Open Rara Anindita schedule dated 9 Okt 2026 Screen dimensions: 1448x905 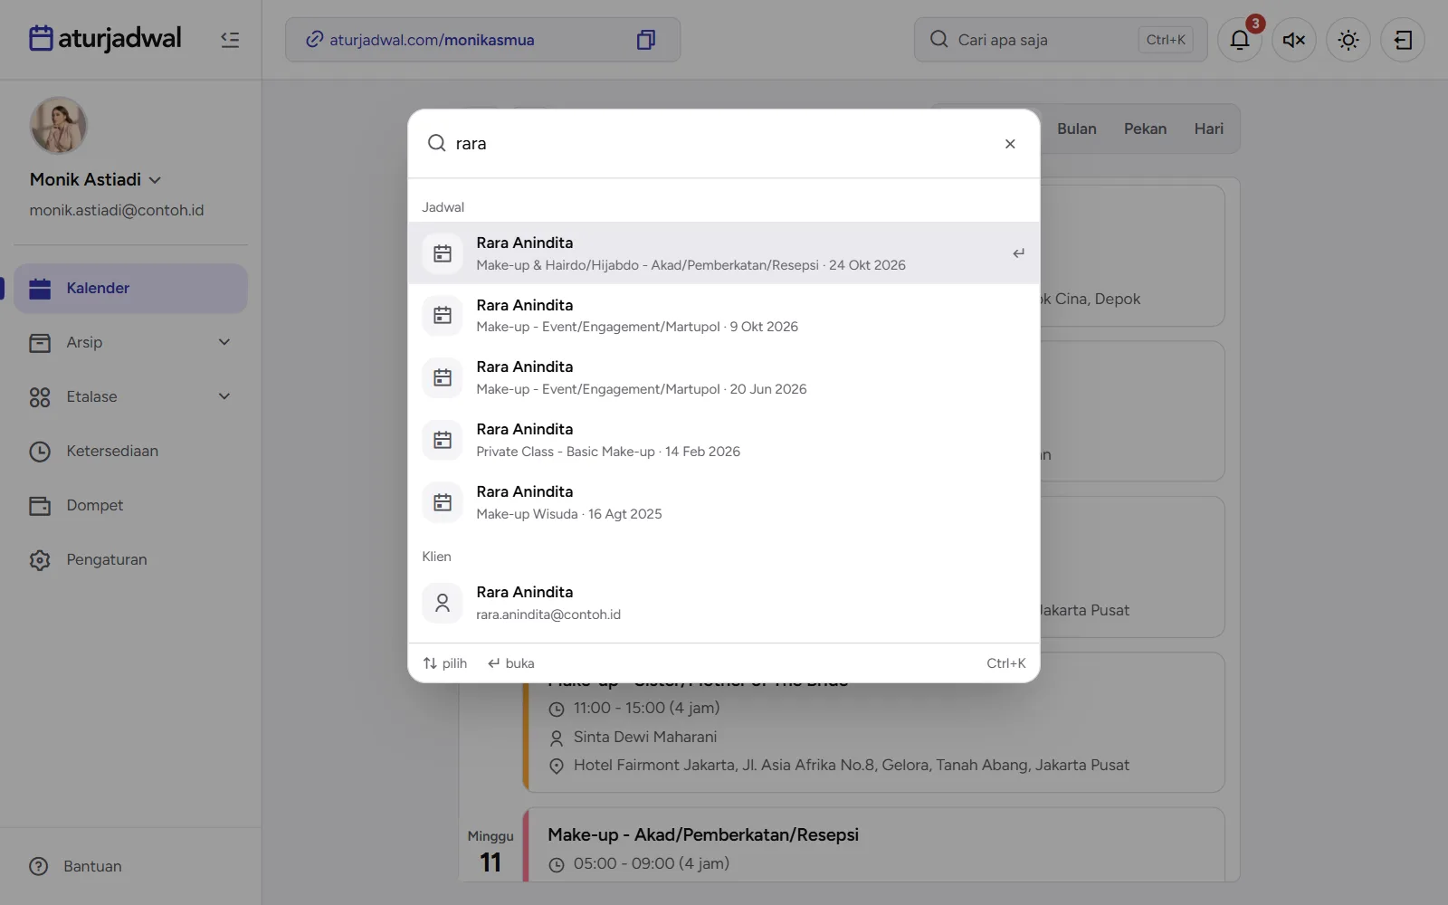[x=724, y=316]
